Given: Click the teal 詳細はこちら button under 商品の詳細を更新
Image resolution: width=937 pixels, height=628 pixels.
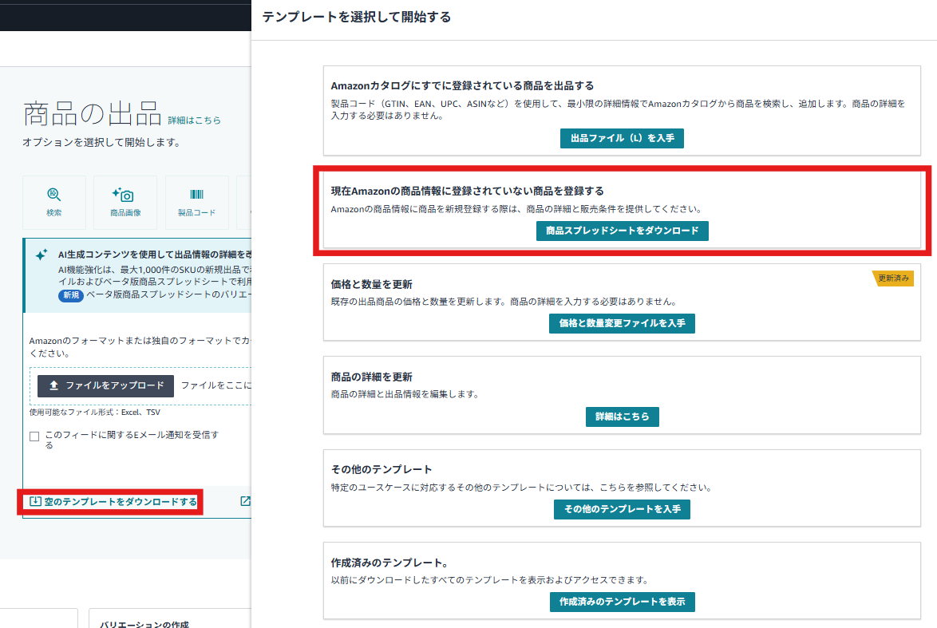Looking at the screenshot, I should (x=622, y=417).
